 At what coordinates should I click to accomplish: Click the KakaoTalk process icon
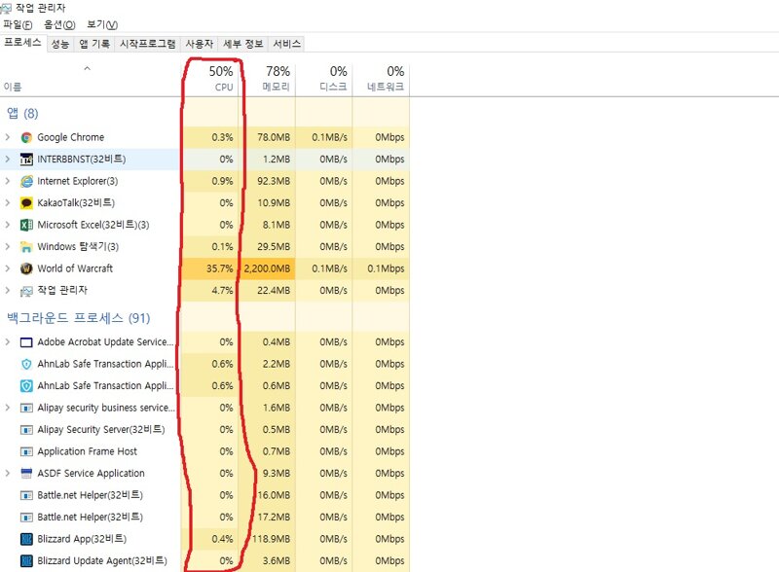click(x=26, y=203)
